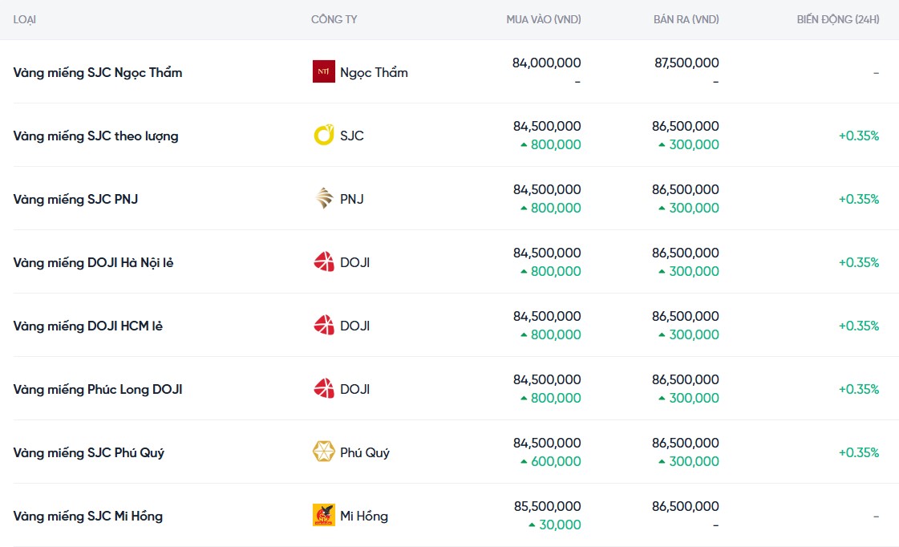The height and width of the screenshot is (547, 899).
Task: Click Ngọc Thẩm sell price 87,500,000
Action: (x=686, y=63)
